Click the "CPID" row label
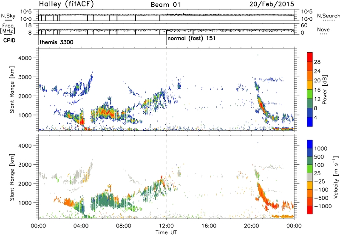The height and width of the screenshot is (235, 340). pos(9,40)
